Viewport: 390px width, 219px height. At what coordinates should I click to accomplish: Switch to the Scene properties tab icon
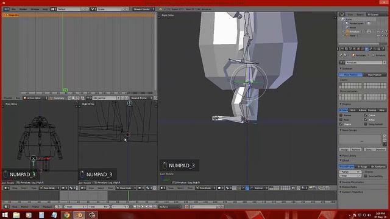pyautogui.click(x=350, y=49)
